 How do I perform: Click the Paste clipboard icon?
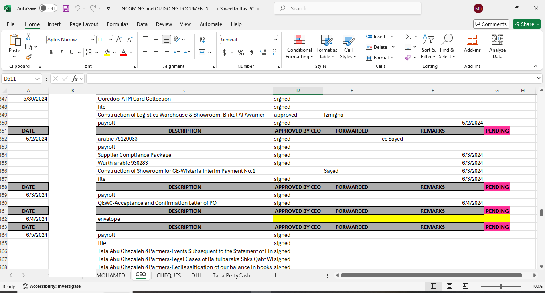coord(14,40)
